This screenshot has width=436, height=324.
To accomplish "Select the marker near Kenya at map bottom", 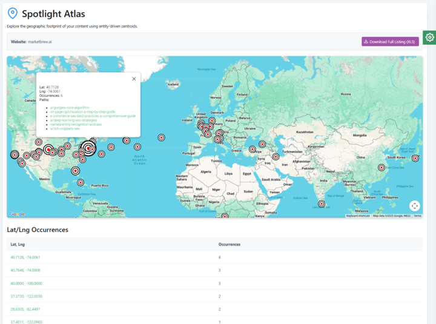I will click(x=225, y=216).
